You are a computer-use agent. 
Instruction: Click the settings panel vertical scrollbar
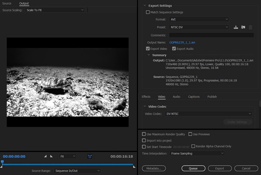260,103
